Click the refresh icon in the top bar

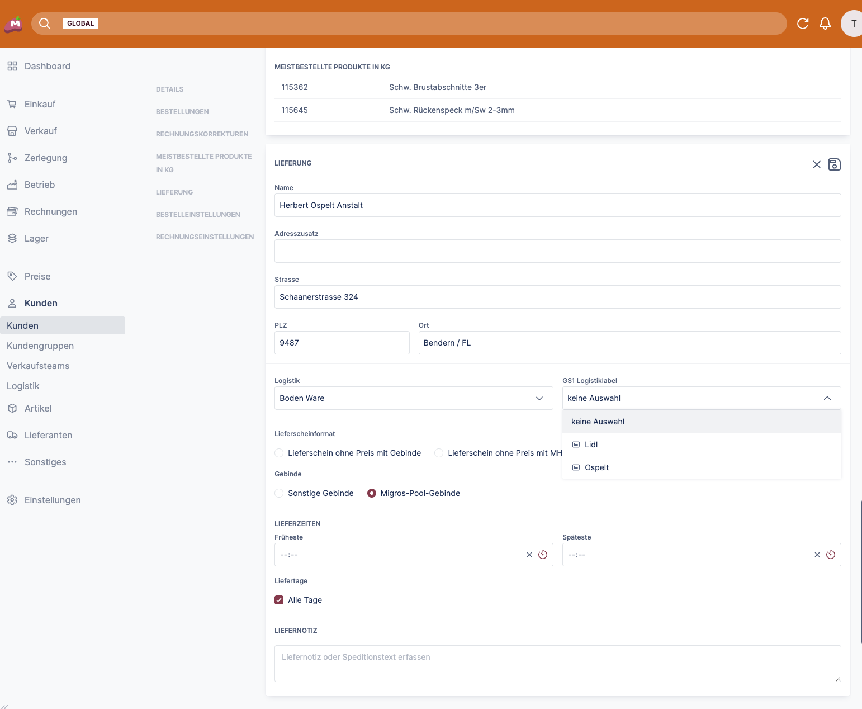[x=803, y=23]
